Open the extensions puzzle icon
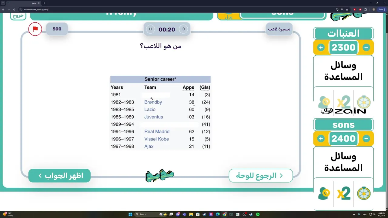 pyautogui.click(x=366, y=9)
